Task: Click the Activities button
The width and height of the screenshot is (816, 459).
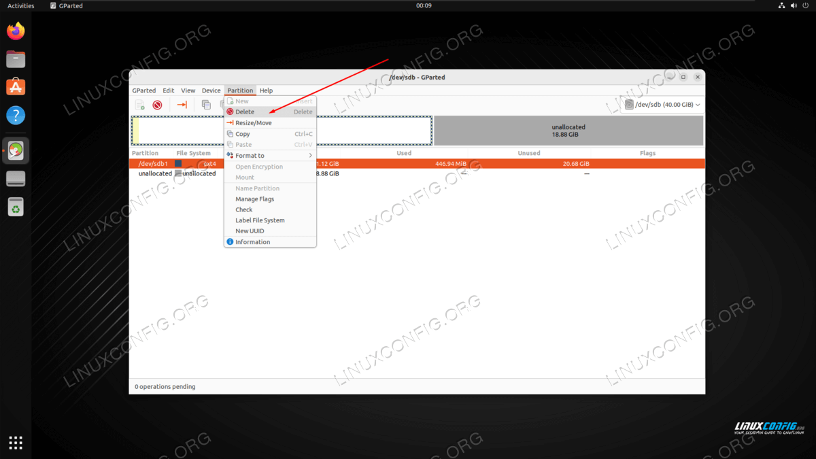Action: point(21,5)
